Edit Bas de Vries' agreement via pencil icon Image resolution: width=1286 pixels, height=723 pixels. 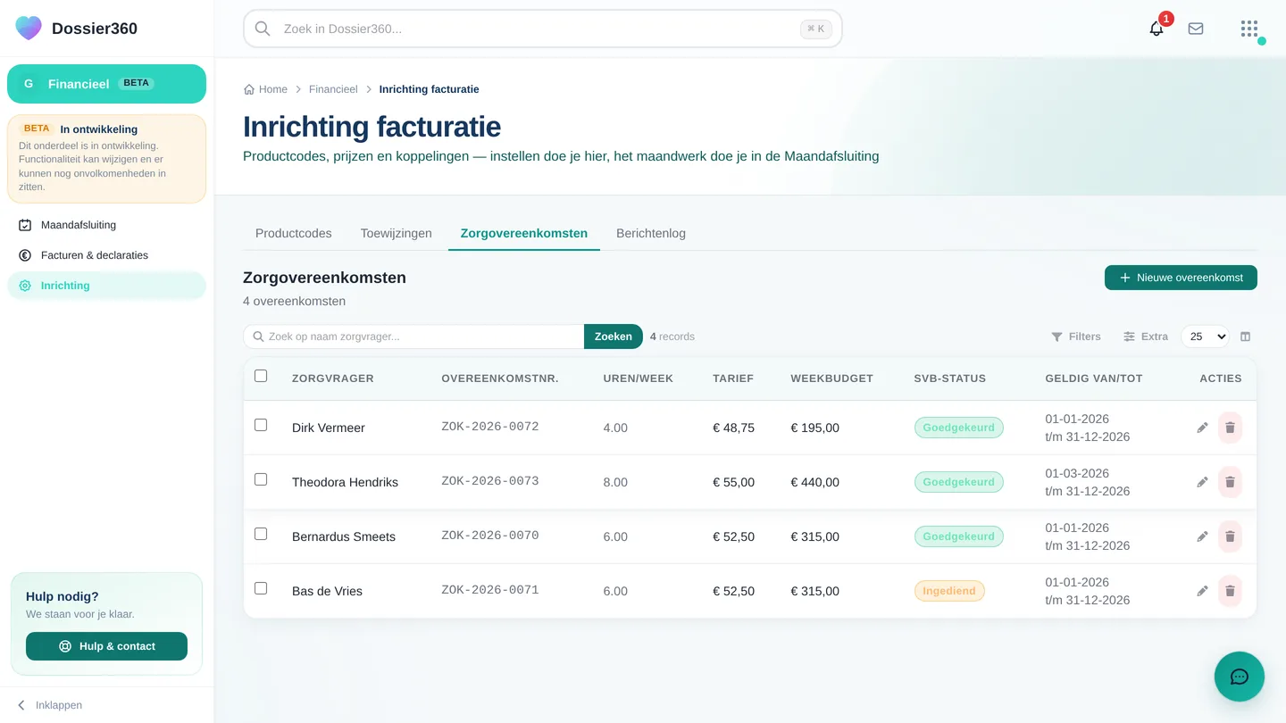[x=1202, y=591]
